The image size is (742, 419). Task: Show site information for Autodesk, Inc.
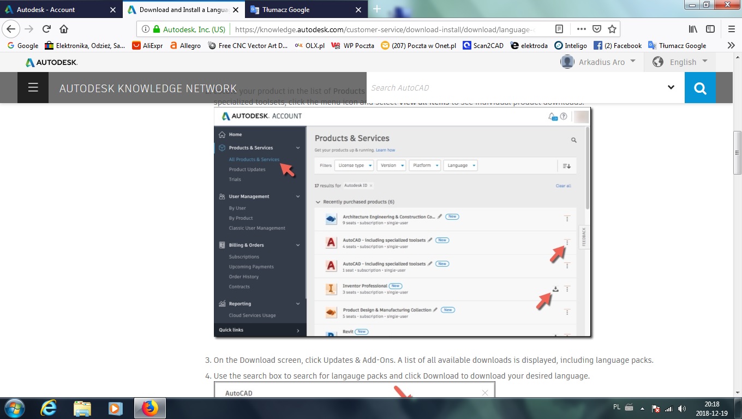184,29
